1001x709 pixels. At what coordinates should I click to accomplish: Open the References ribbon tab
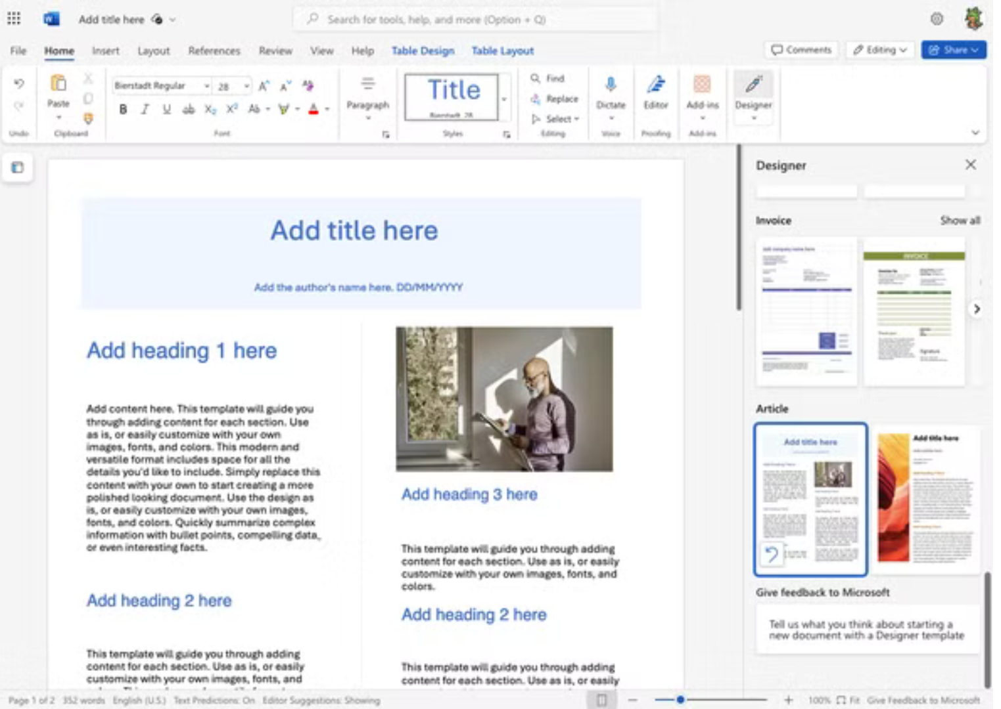click(213, 51)
